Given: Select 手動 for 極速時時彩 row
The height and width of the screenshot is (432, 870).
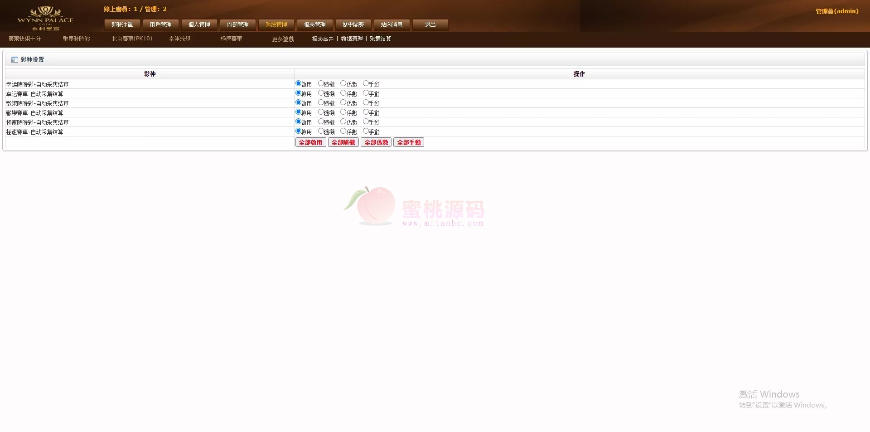Looking at the screenshot, I should 366,122.
